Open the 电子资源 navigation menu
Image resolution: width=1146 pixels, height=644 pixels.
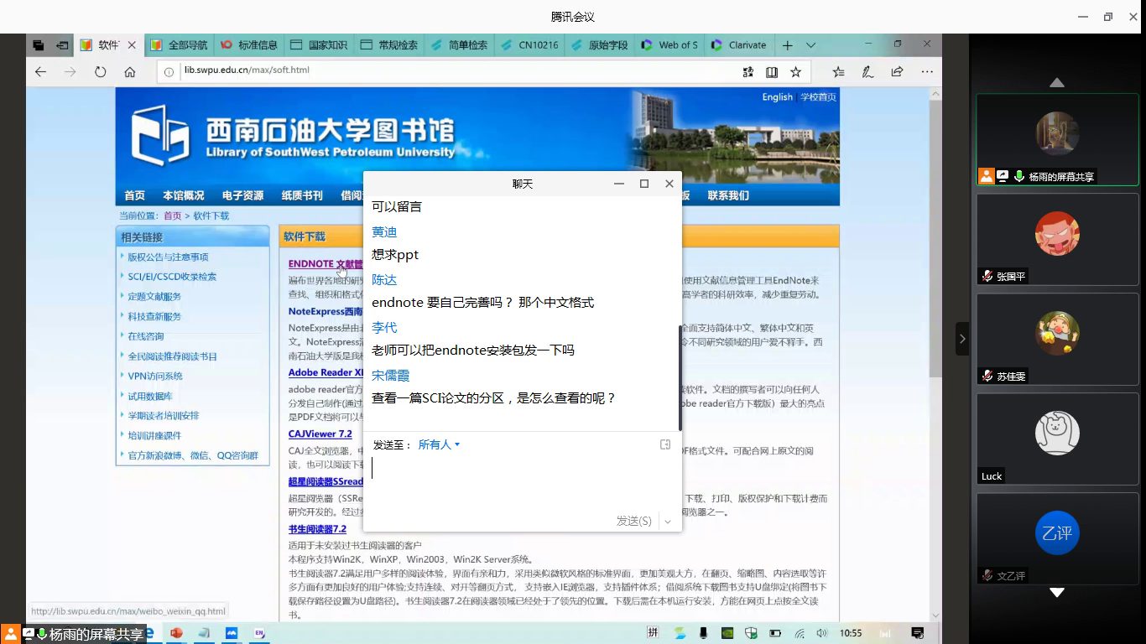click(242, 195)
